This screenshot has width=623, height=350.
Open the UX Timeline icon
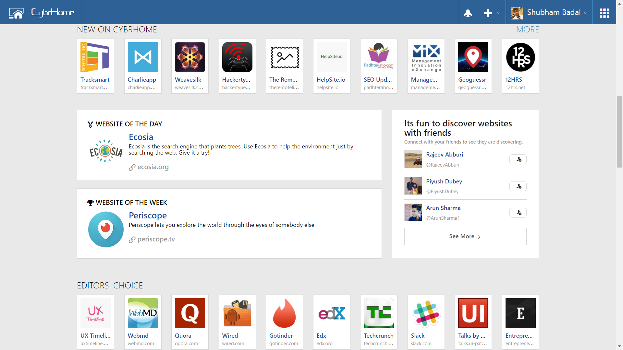tap(95, 313)
